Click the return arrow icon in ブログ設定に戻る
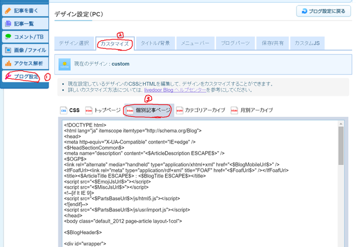This screenshot has height=247, width=356. 304,11
